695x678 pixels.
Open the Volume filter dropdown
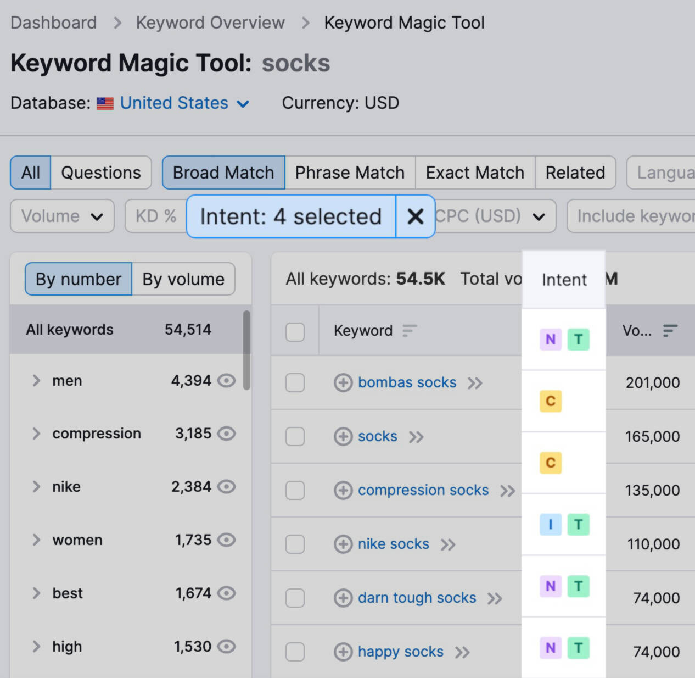[x=62, y=216]
